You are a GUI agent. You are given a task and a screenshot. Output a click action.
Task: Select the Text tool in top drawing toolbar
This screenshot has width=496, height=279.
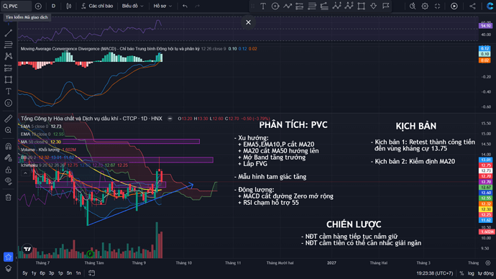[263, 6]
